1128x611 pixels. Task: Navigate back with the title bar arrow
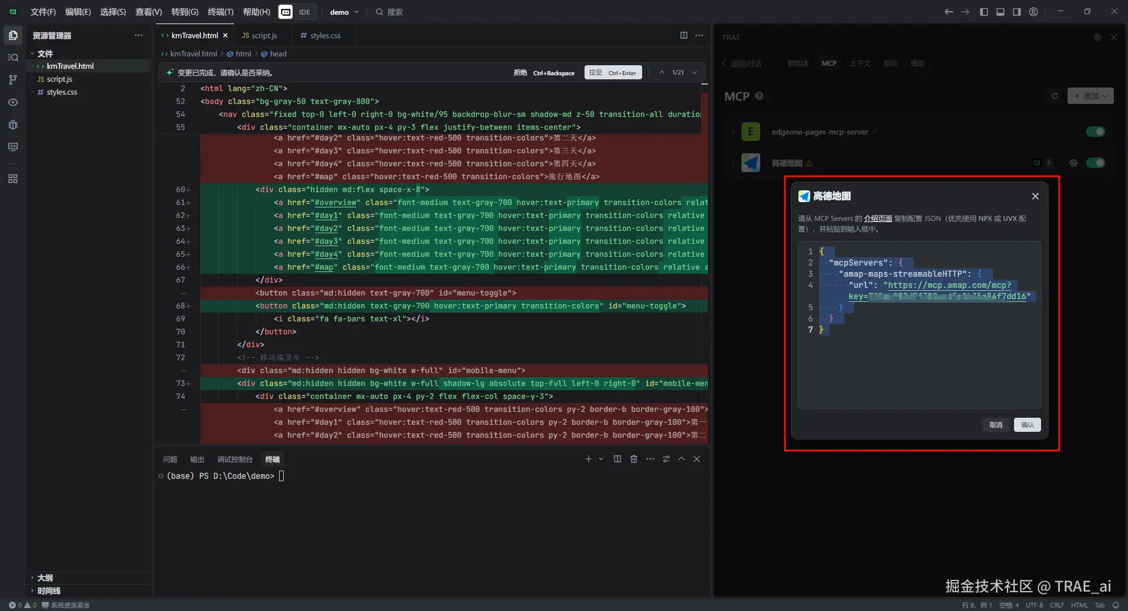(949, 12)
